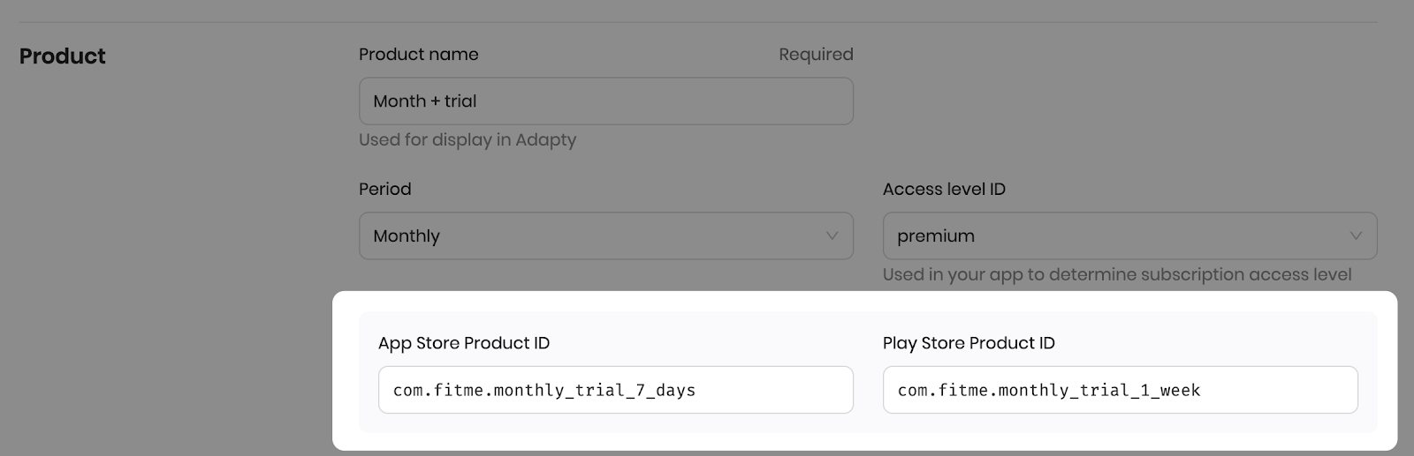This screenshot has width=1414, height=456.
Task: Click the chevron arrow in the Access level ID dropdown
Action: (x=1356, y=235)
